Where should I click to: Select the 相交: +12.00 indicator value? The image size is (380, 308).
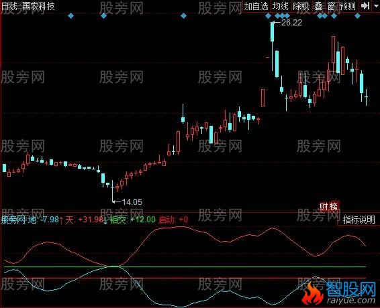click(x=132, y=220)
